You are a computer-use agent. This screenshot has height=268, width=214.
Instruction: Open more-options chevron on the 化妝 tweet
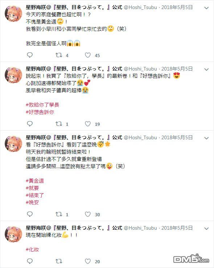206,229
